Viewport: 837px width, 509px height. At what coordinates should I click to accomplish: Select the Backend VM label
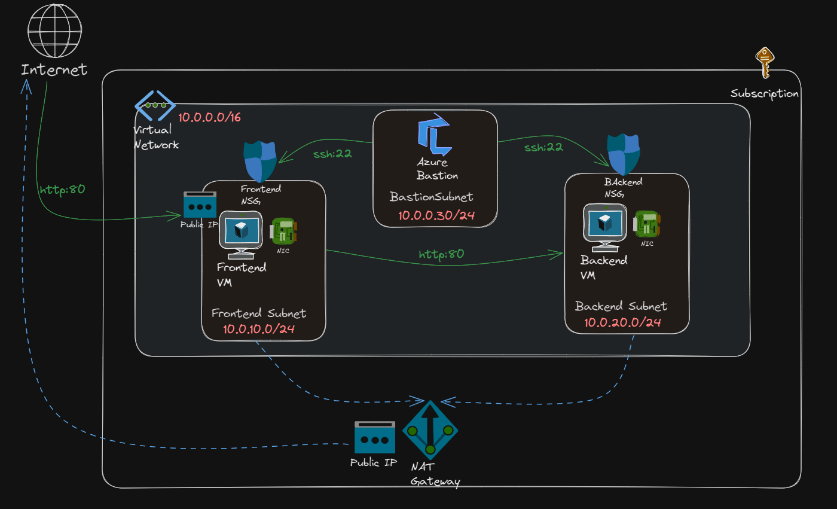[604, 268]
